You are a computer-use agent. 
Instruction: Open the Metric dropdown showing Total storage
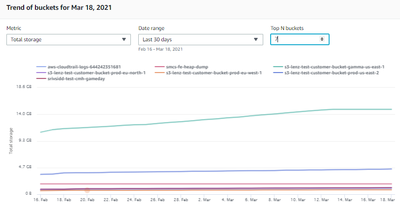(x=68, y=39)
